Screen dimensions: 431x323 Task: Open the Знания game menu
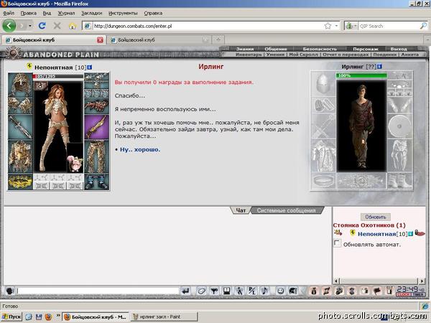click(x=245, y=49)
